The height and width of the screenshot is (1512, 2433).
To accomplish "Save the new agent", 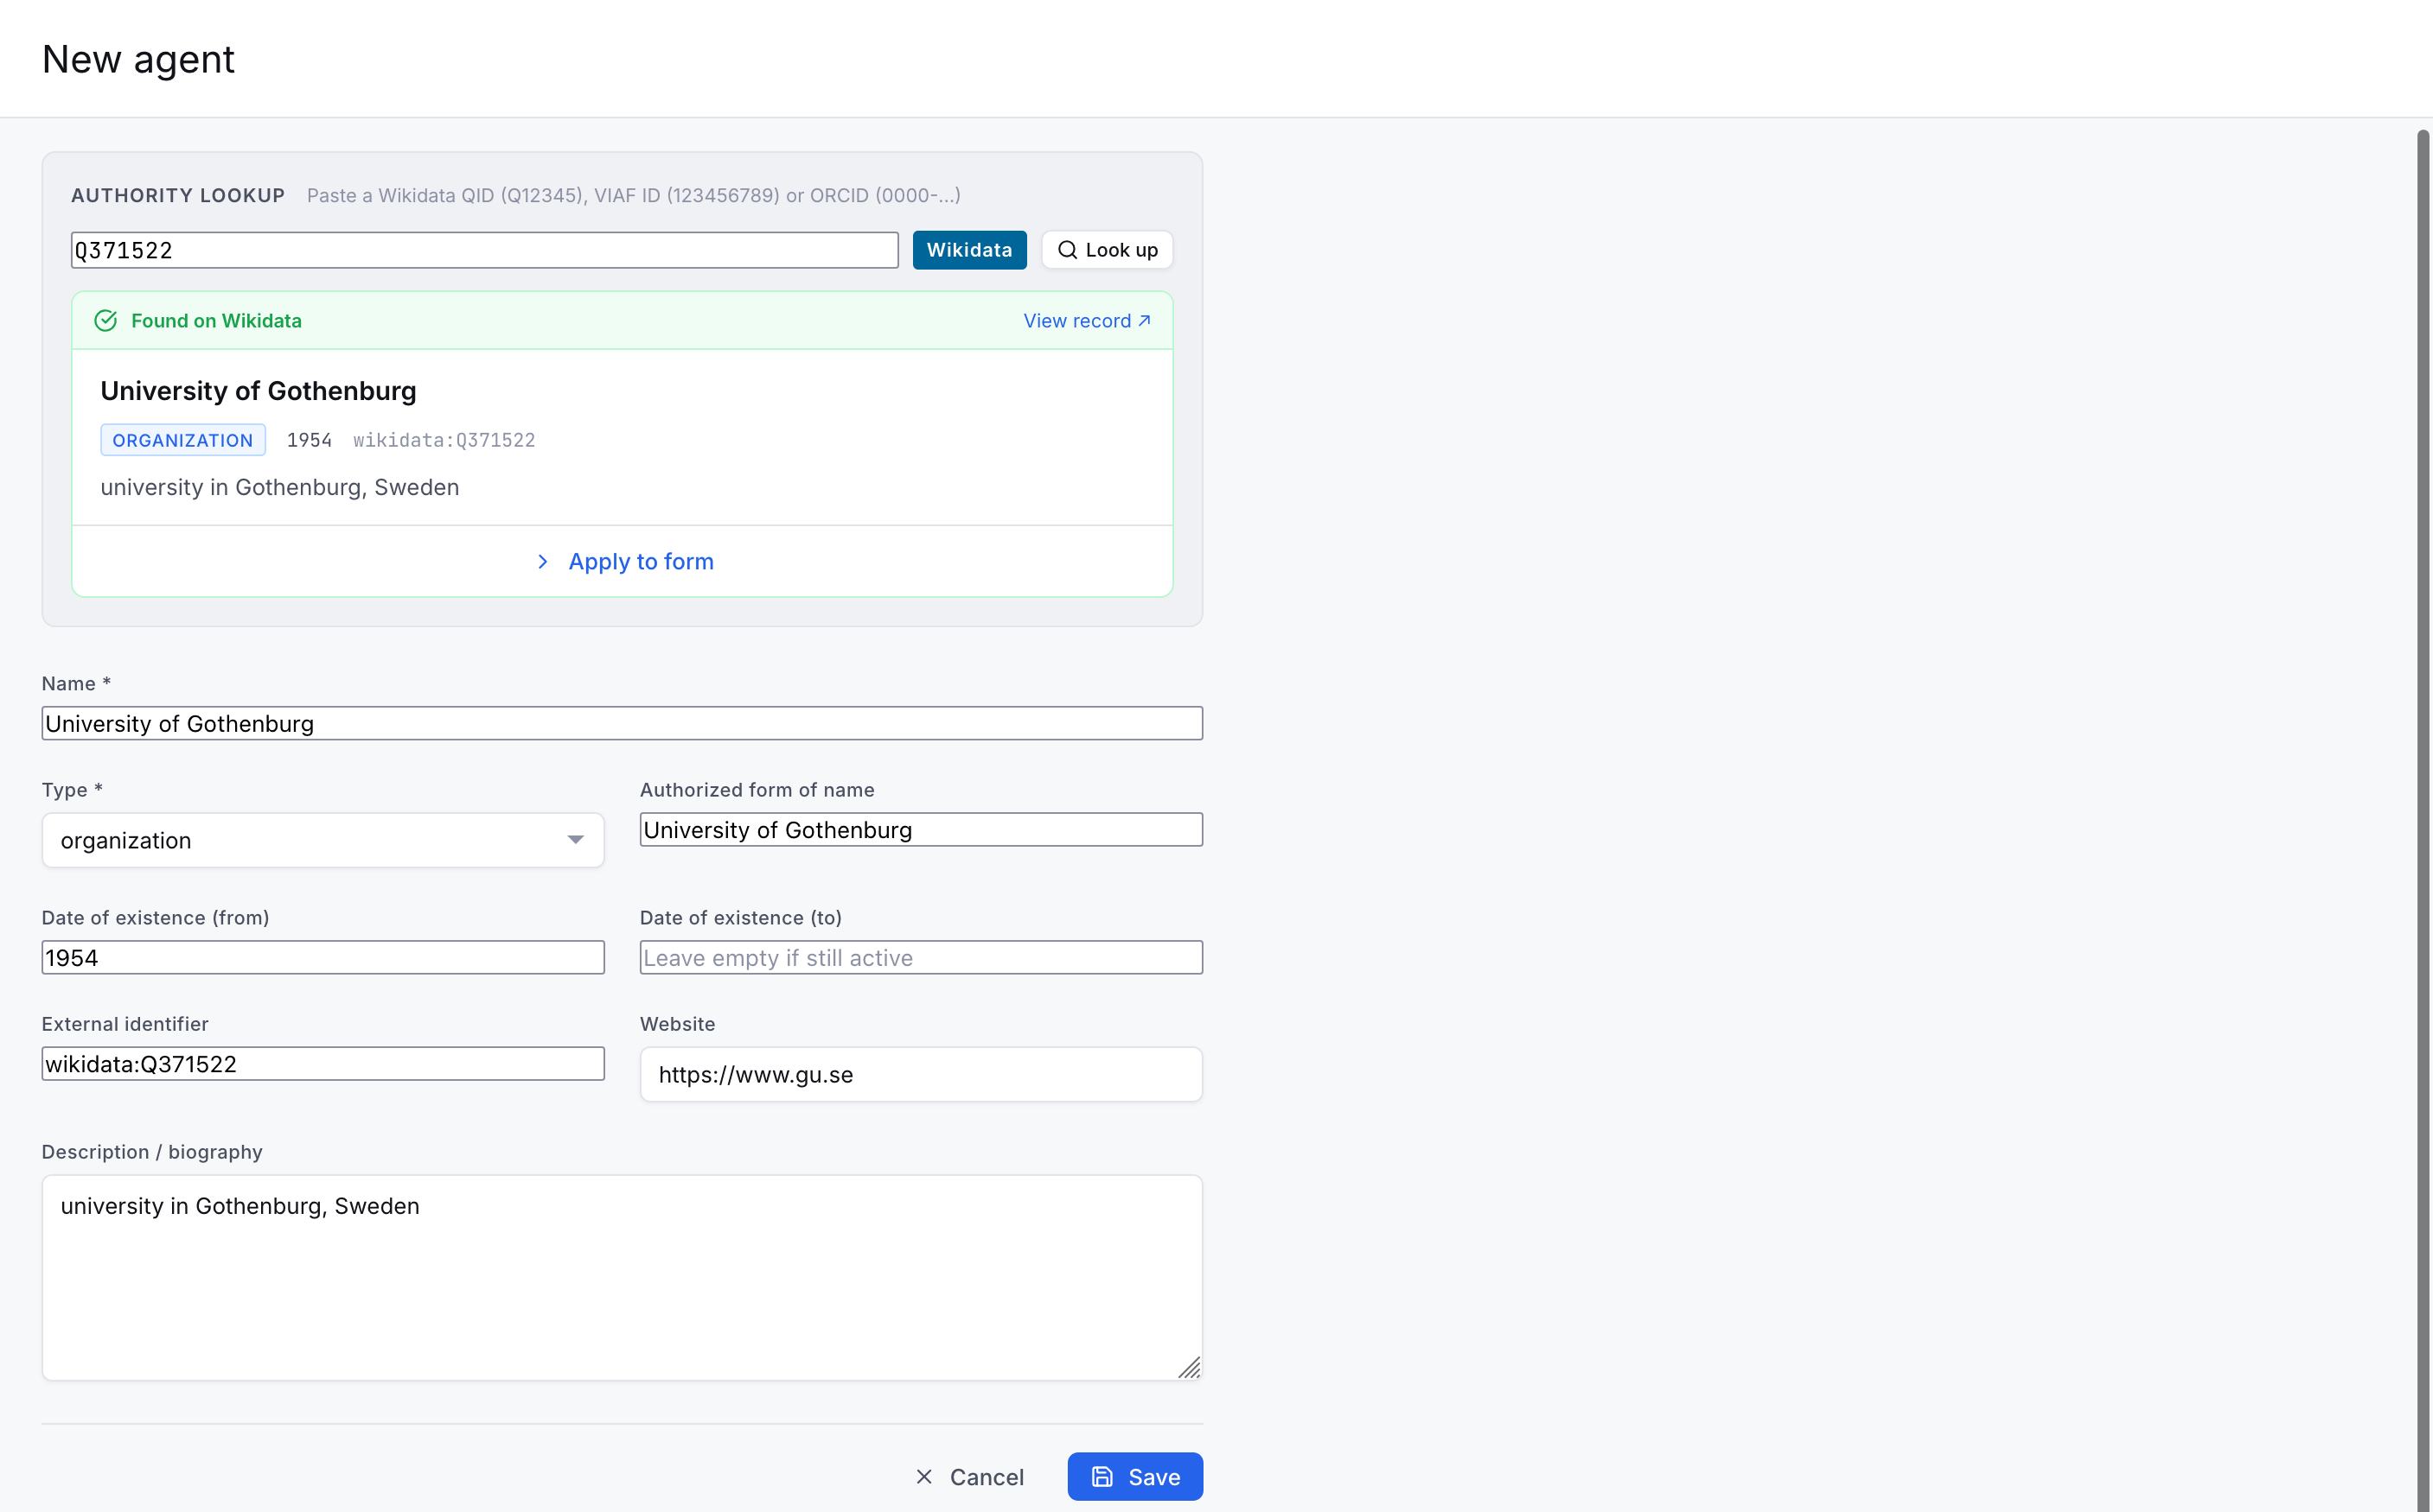I will pyautogui.click(x=1135, y=1477).
